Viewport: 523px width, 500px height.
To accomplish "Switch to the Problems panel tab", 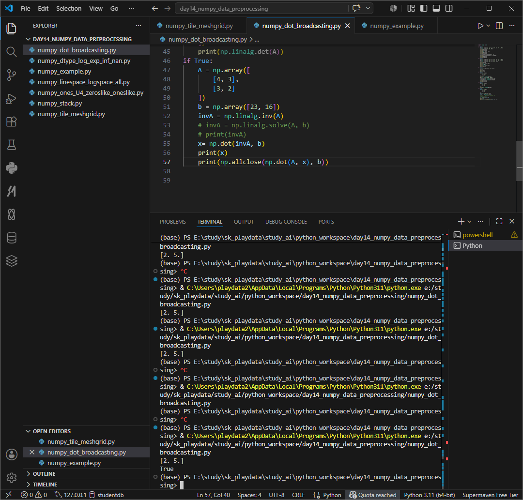I will [172, 222].
